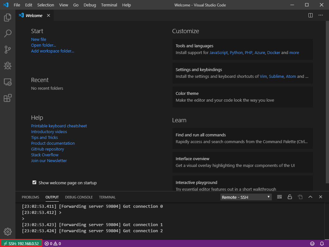Open the notifications bell icon
329x247 pixels.
(322, 243)
